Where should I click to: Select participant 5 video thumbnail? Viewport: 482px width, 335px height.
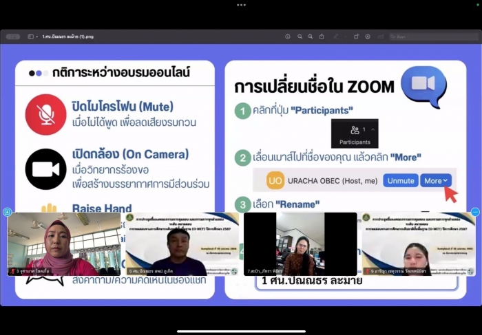[182, 244]
